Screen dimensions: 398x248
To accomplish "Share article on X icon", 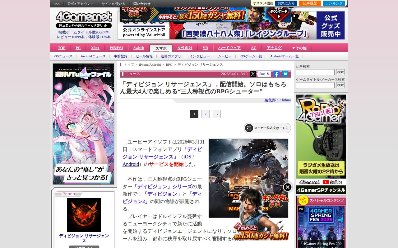I will (253, 74).
